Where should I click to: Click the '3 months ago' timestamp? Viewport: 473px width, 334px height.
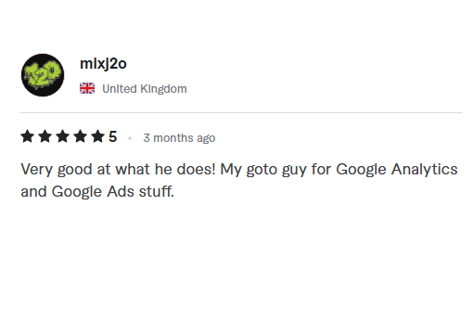pos(179,138)
